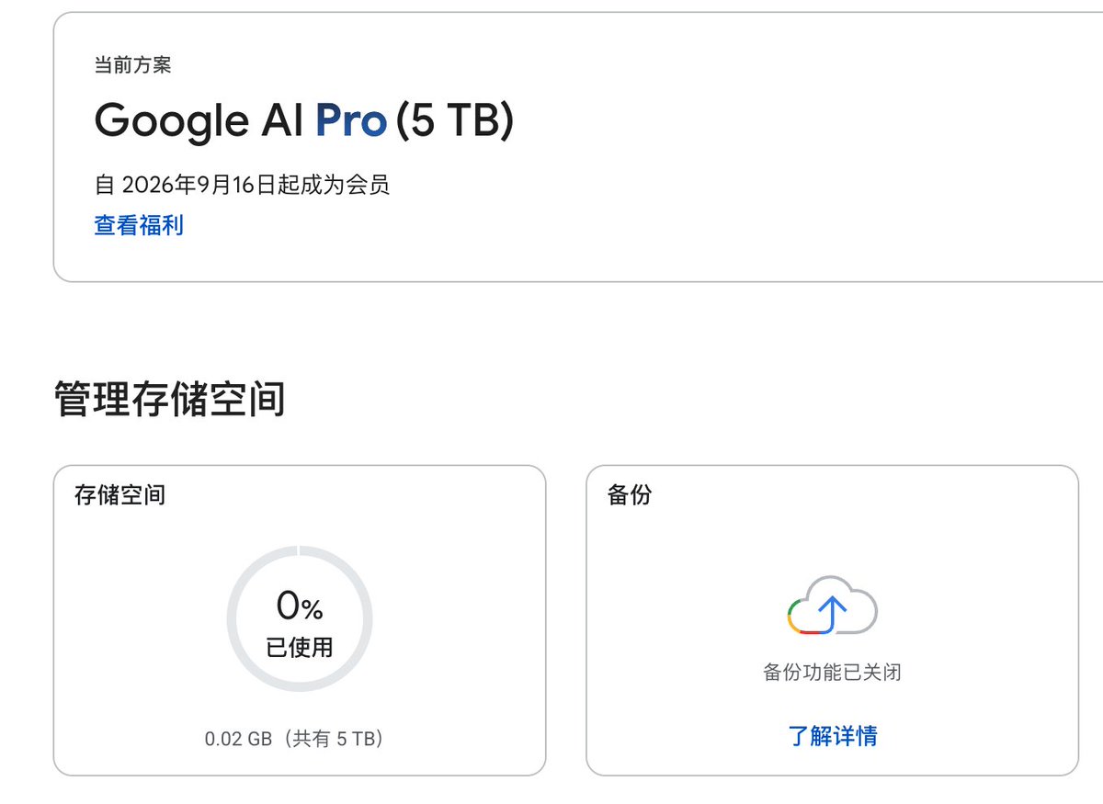Click the 当前方案 label

point(132,65)
